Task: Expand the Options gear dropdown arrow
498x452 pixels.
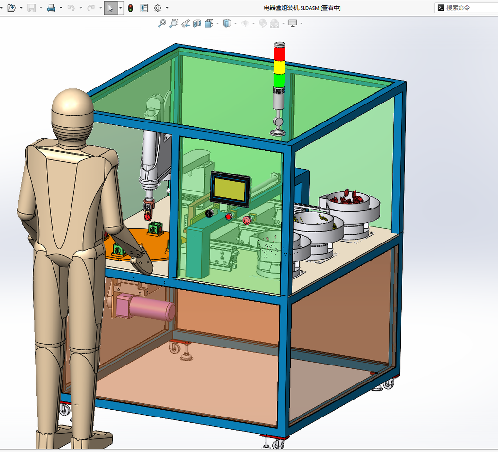Action: [x=167, y=8]
